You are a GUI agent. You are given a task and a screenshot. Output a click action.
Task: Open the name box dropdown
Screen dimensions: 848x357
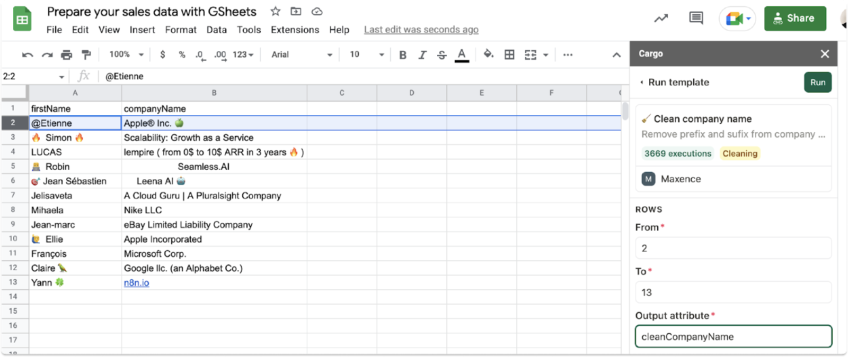61,77
